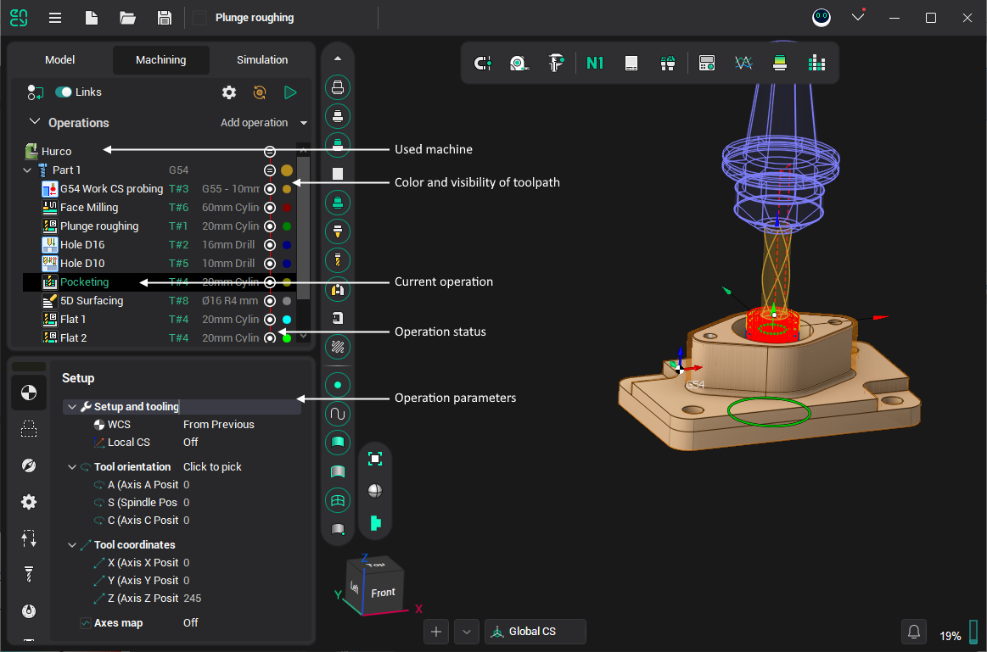Click the cyan color swatch for Flat 1
Viewport: 987px width, 652px height.
(x=287, y=320)
